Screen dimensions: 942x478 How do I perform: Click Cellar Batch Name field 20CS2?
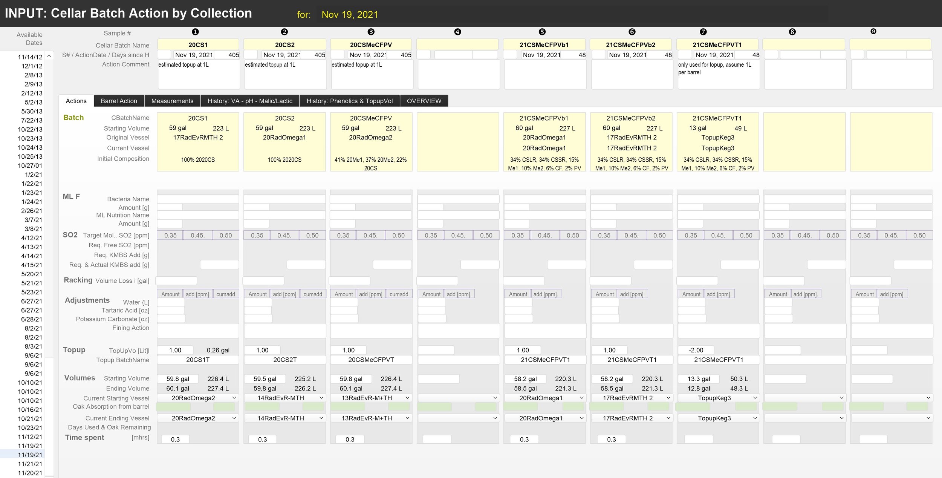[x=285, y=45]
